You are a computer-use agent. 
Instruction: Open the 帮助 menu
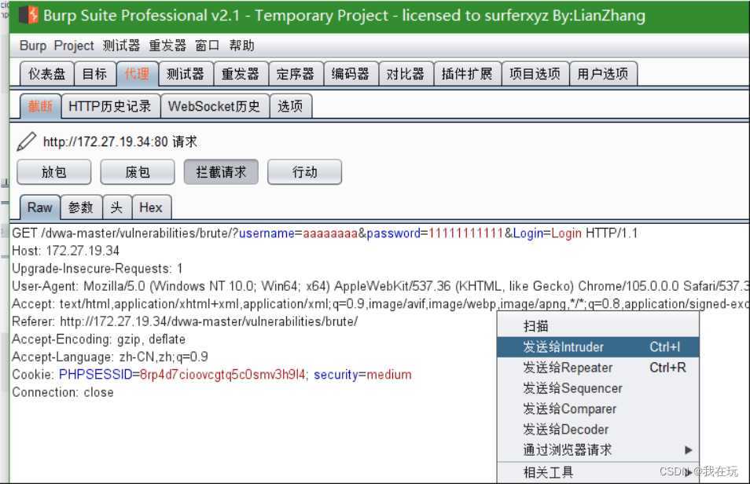click(241, 46)
